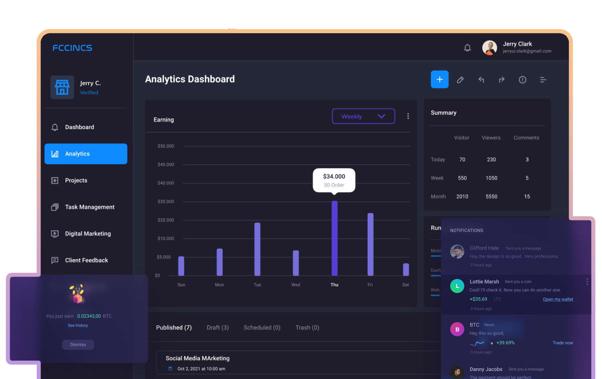Expand the Weekly period dropdown
Viewport: 602px width, 379px height.
coord(363,116)
